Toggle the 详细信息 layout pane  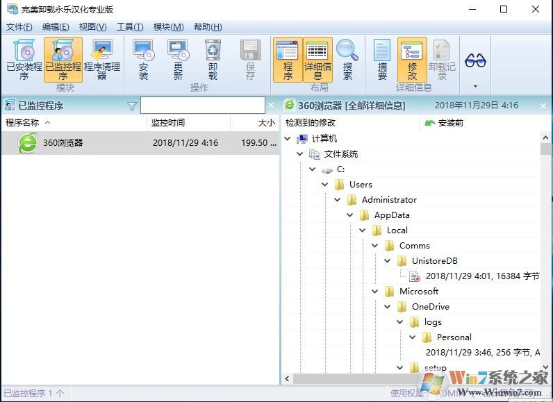317,60
